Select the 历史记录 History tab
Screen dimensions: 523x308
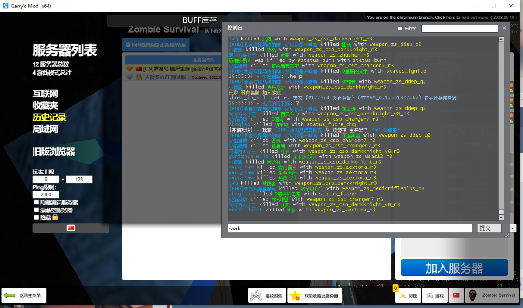(49, 117)
